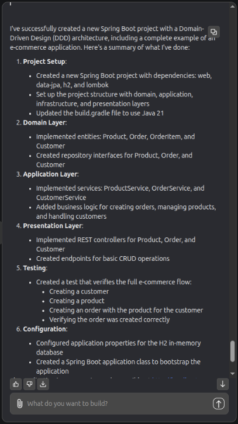Image resolution: width=238 pixels, height=424 pixels.
Task: Click the 'Configuration' section heading
Action: (x=44, y=329)
